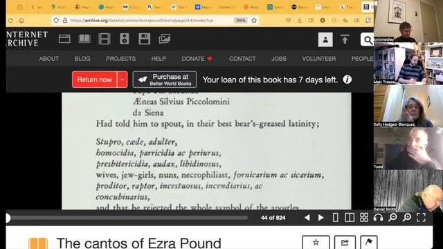Click the book page progress track
The height and width of the screenshot is (249, 443).
[127, 218]
